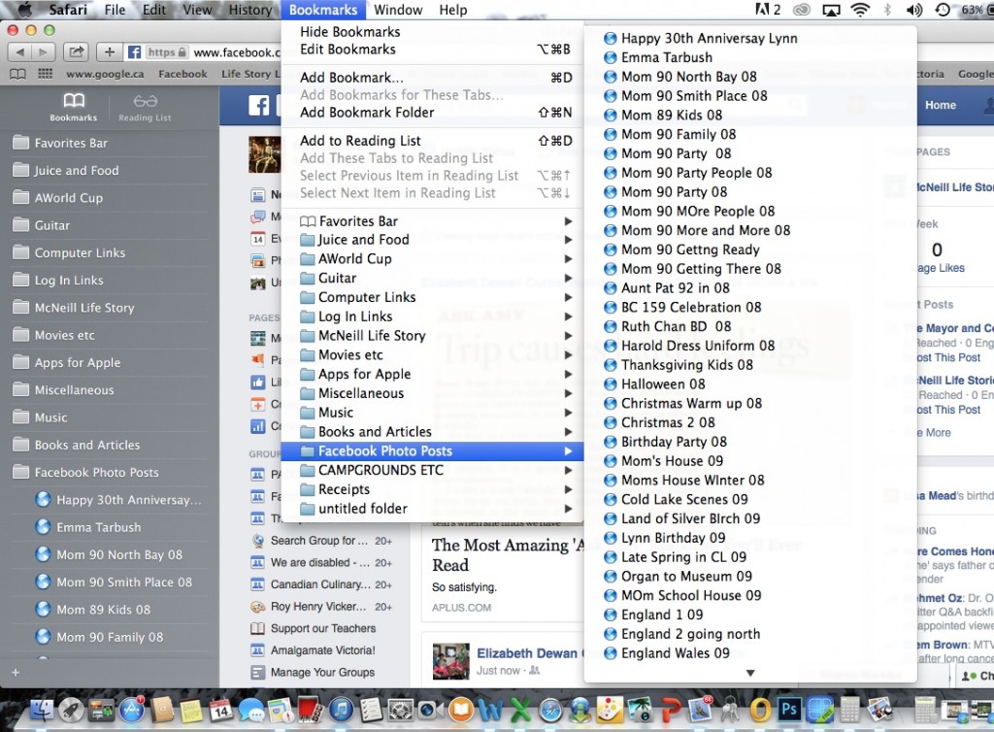Open a new tab with plus button
The width and height of the screenshot is (994, 732).
click(109, 52)
